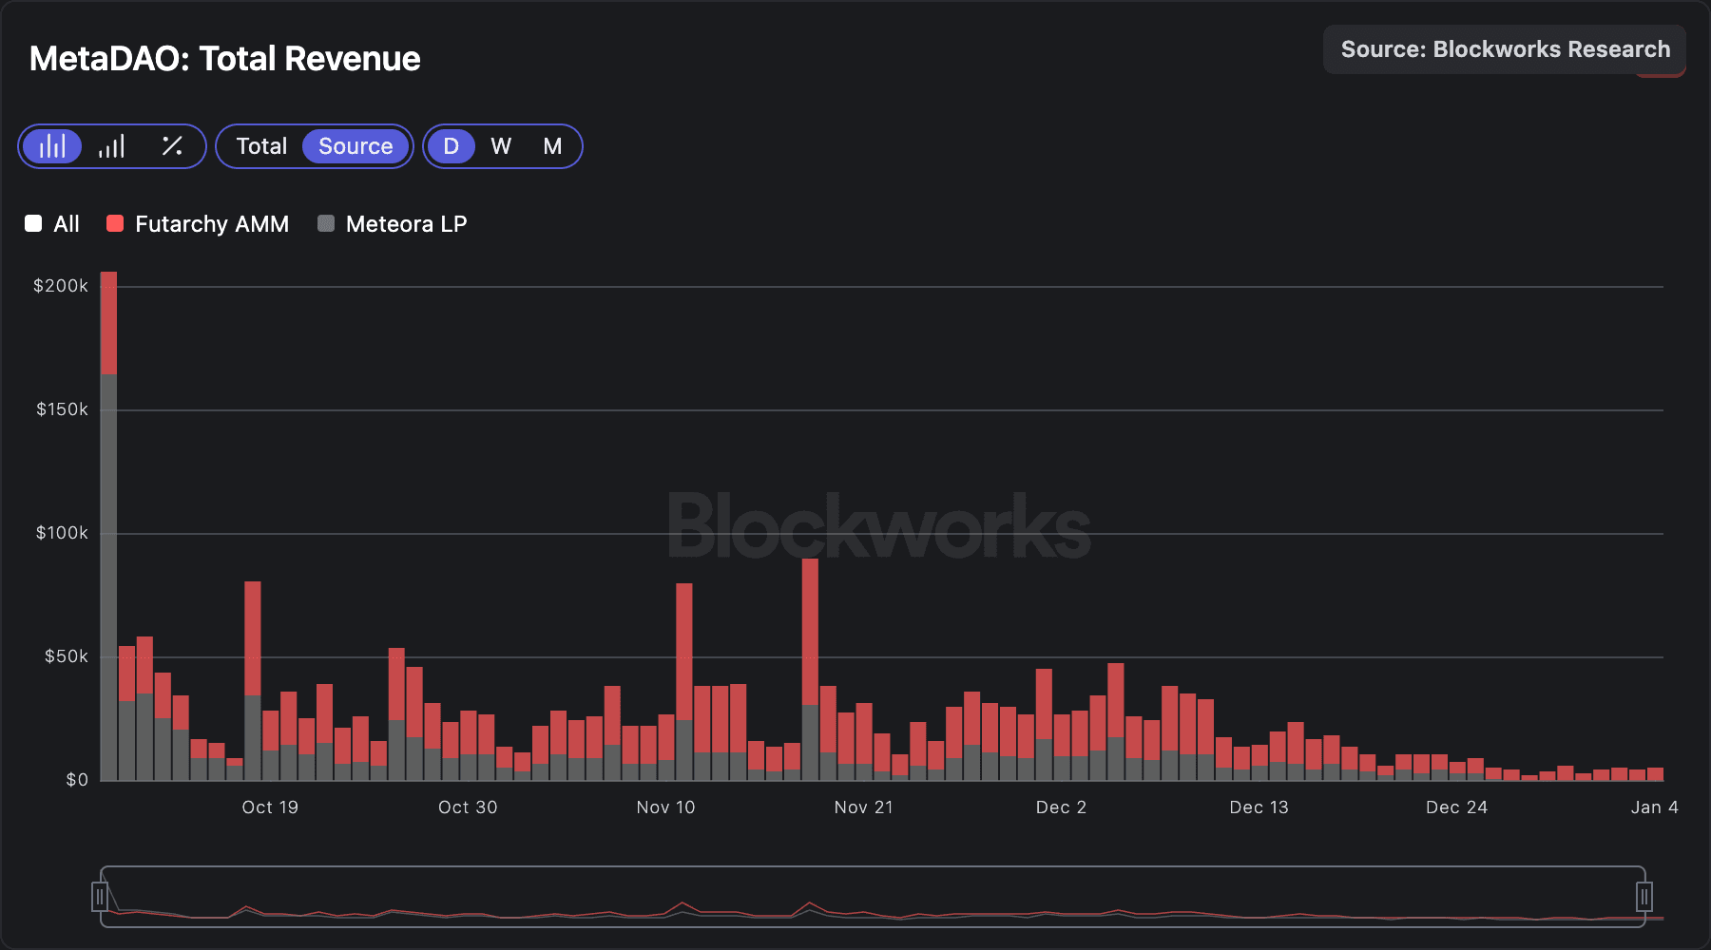This screenshot has width=1711, height=950.
Task: Toggle the All legend item
Action: click(53, 224)
